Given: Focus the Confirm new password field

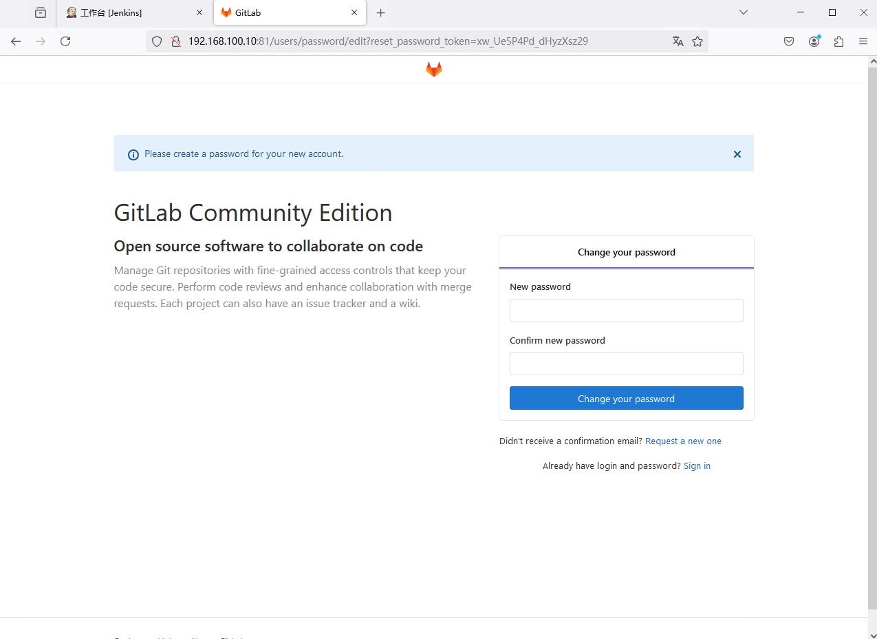Looking at the screenshot, I should pyautogui.click(x=626, y=364).
